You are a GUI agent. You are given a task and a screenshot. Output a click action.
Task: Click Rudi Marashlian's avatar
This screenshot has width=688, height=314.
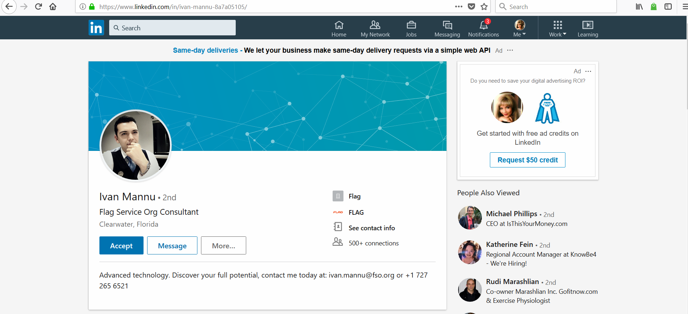(x=470, y=290)
